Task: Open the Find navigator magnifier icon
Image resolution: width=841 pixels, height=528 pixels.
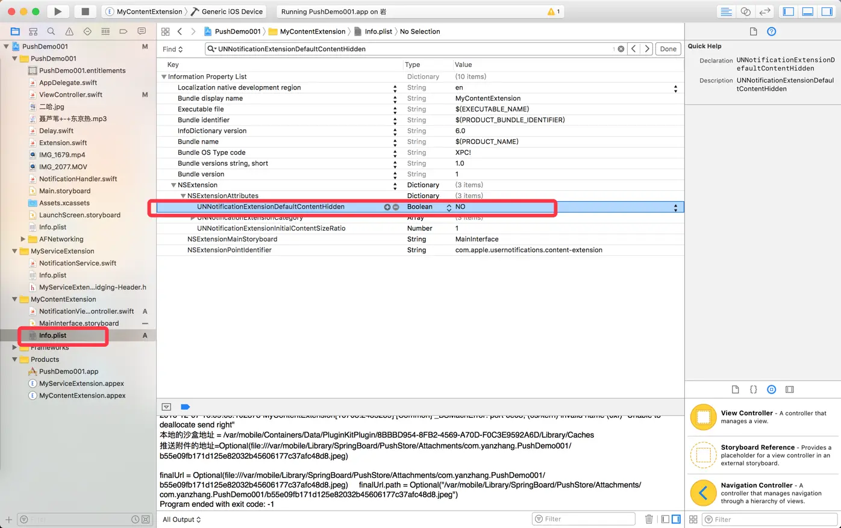Action: [x=51, y=31]
